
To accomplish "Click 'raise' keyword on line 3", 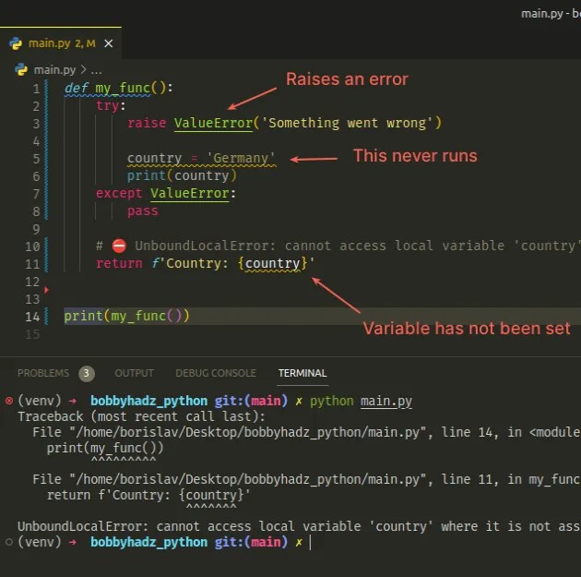I will click(147, 123).
